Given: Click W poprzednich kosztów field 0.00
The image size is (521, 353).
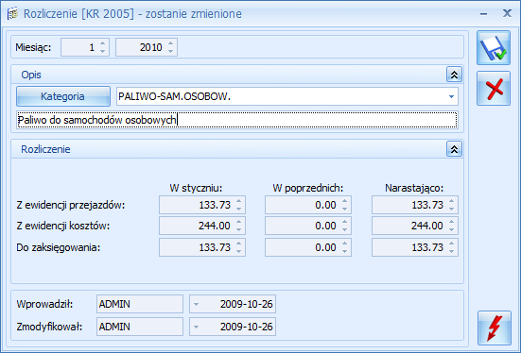Looking at the screenshot, I should [308, 226].
